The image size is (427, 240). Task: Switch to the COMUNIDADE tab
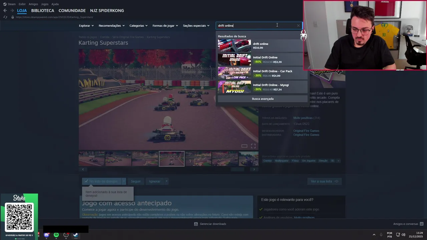(72, 11)
